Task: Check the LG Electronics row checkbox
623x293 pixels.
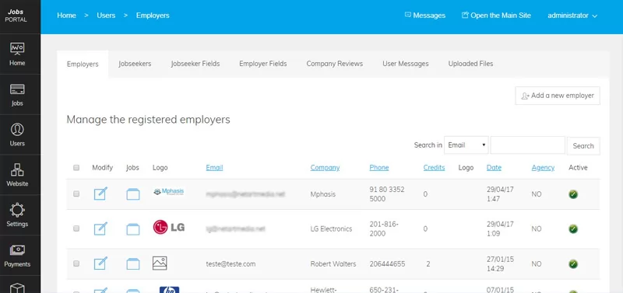Action: tap(76, 228)
